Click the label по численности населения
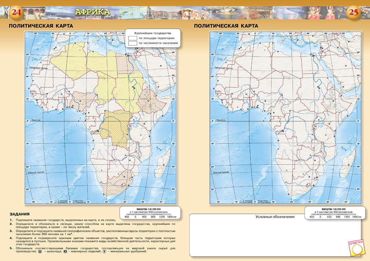 coord(158,43)
